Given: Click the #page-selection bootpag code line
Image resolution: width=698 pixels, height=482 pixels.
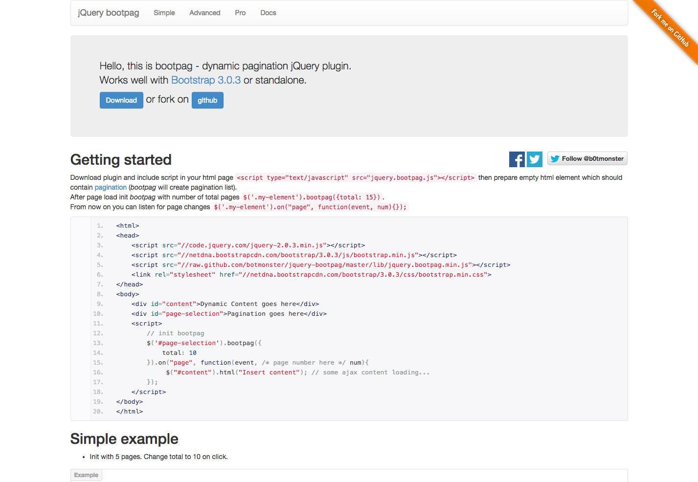Looking at the screenshot, I should click(x=204, y=343).
